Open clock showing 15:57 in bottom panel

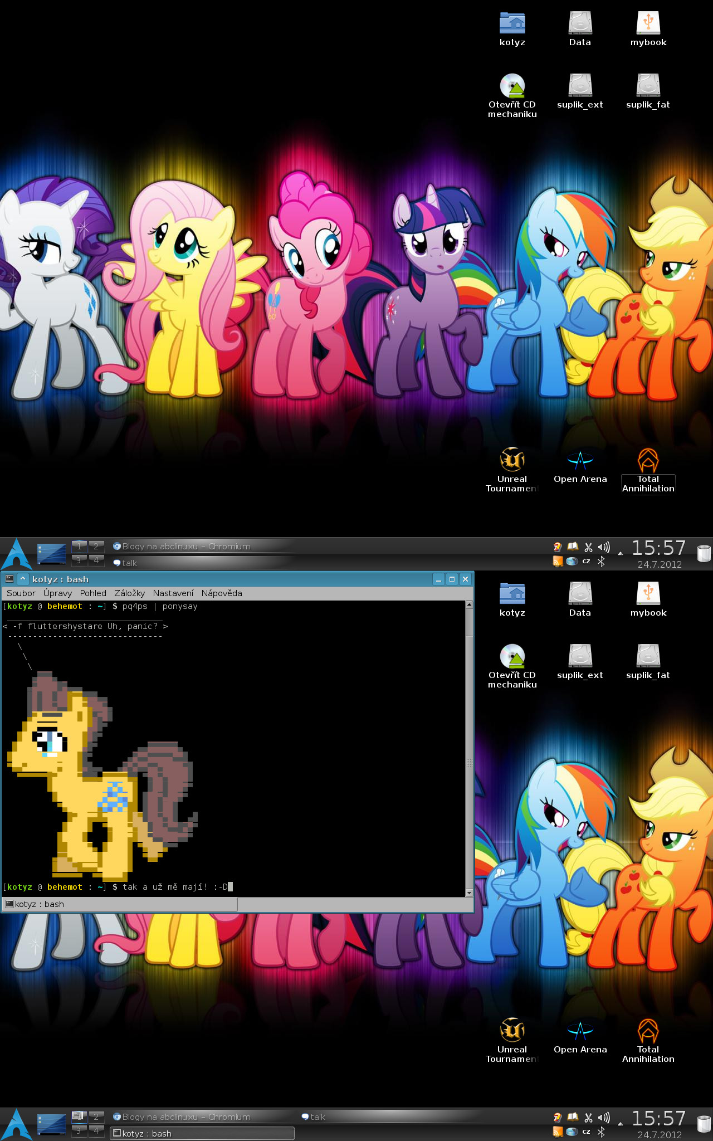pos(659,1119)
